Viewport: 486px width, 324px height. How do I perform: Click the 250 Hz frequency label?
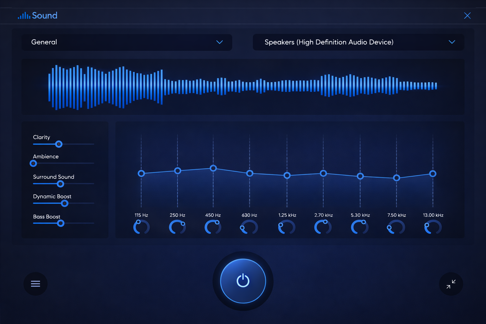coord(177,215)
